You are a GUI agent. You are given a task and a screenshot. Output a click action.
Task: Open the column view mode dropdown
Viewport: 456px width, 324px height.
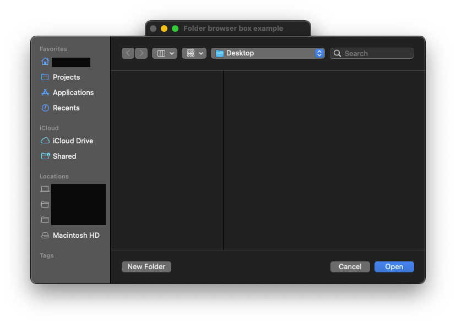[165, 53]
